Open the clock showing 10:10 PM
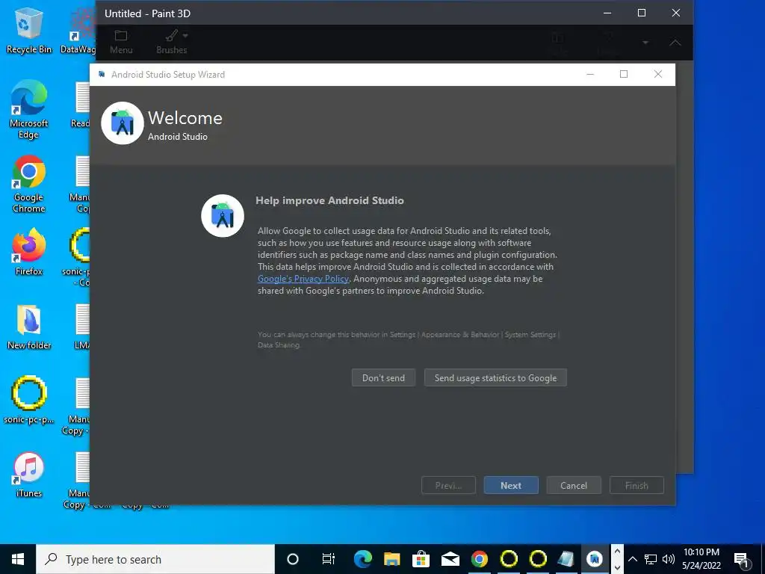 [x=701, y=559]
